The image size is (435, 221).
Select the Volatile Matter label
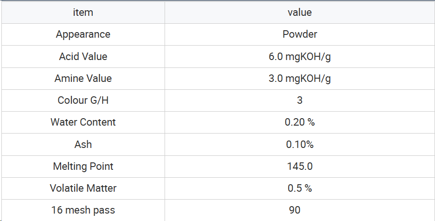point(83,188)
